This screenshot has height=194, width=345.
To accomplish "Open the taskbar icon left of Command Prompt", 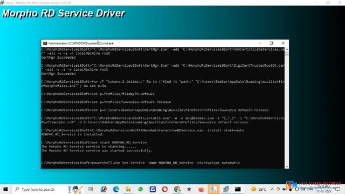I will [225, 189].
